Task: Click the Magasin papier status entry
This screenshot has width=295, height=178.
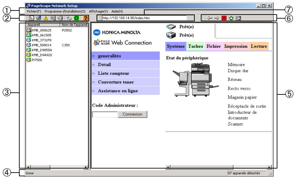Action: coord(242,97)
